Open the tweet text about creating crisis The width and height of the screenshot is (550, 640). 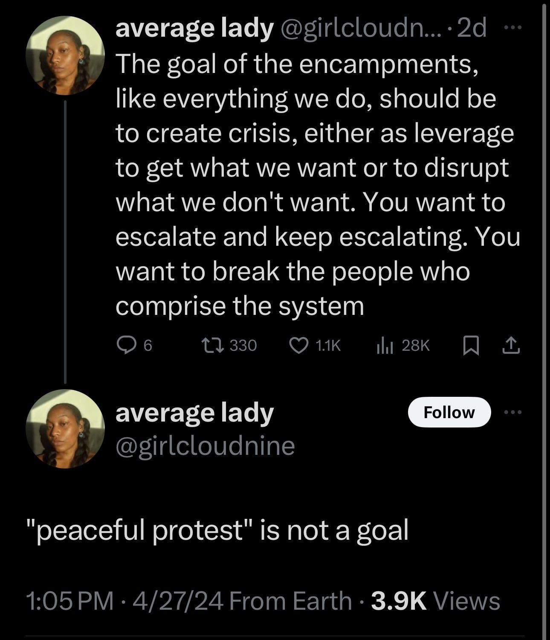pos(316,184)
